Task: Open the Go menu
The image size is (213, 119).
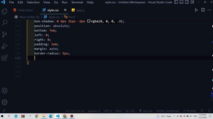Action: (x=56, y=2)
